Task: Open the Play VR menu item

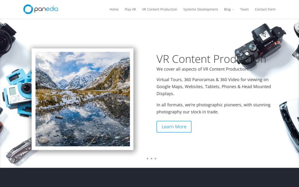Action: [x=130, y=9]
